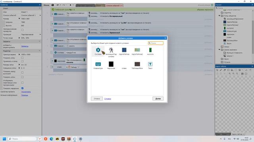Expand the Граница экрана property
The height and width of the screenshot is (142, 254).
[x=19, y=54]
